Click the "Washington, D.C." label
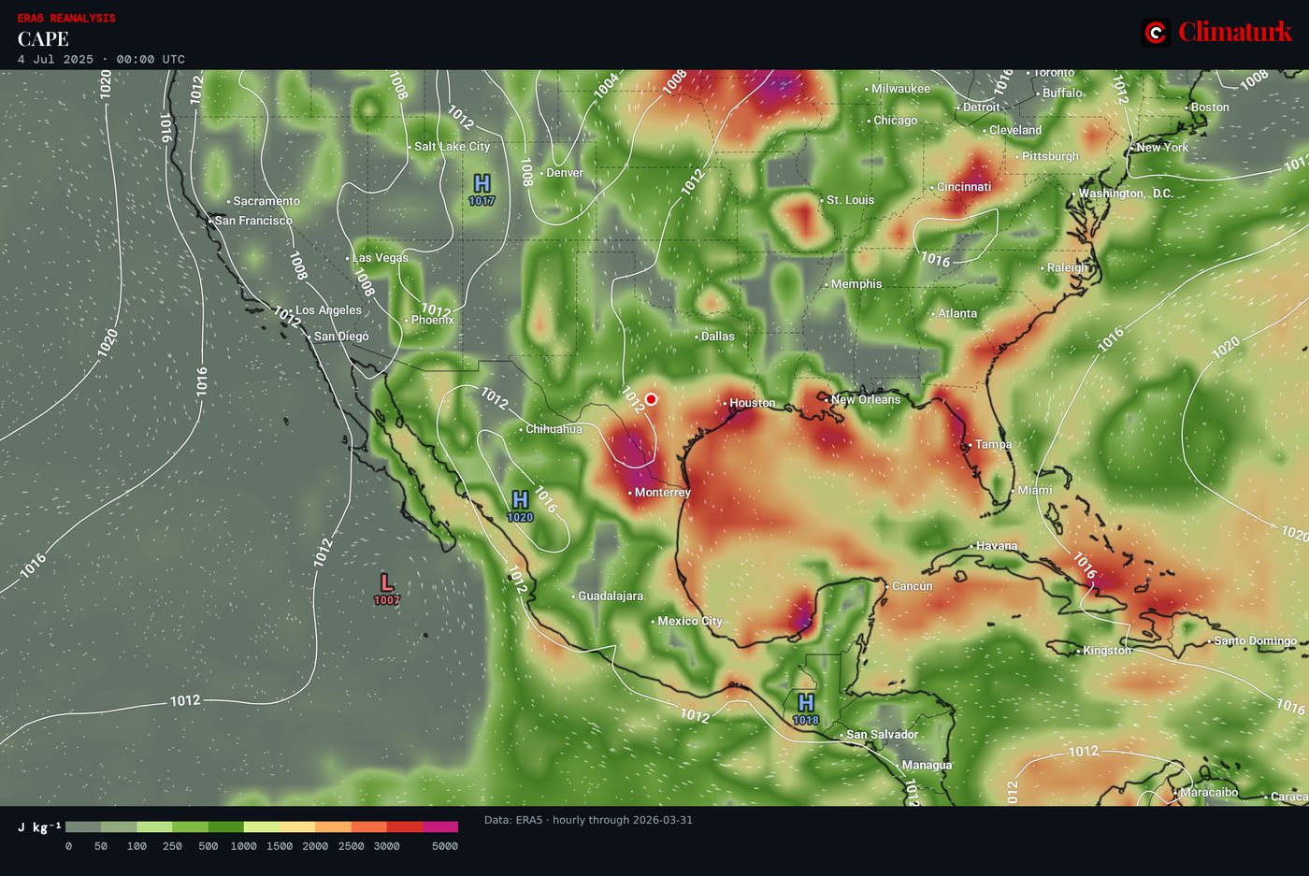Image resolution: width=1309 pixels, height=876 pixels. click(1126, 194)
